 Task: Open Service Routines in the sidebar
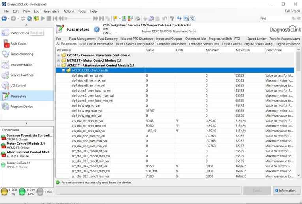21,75
